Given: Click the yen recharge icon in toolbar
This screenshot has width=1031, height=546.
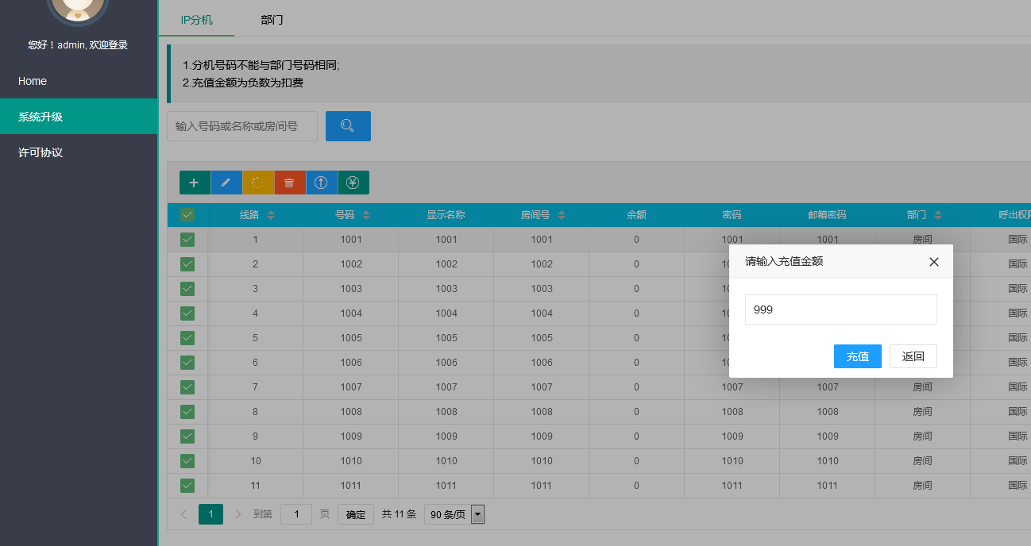Looking at the screenshot, I should 353,183.
